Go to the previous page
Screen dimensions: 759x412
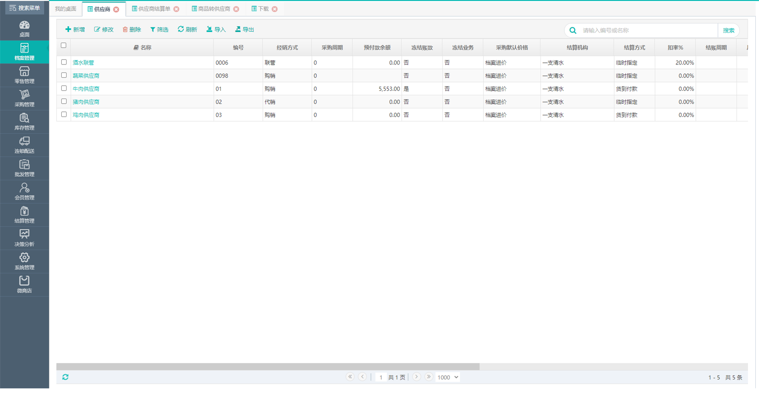click(x=363, y=377)
